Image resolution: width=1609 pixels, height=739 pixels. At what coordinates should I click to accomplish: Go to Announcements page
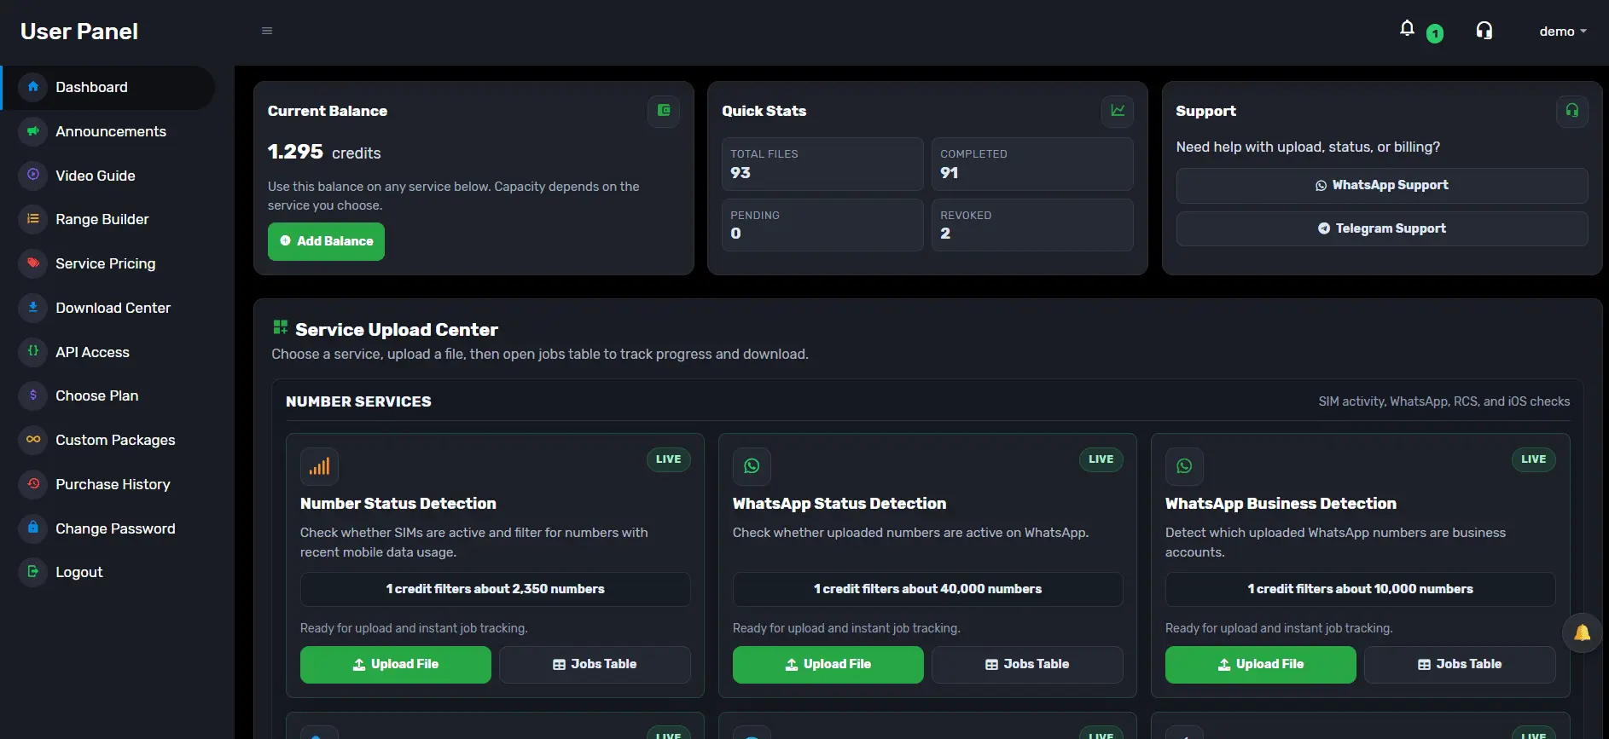[x=108, y=131]
